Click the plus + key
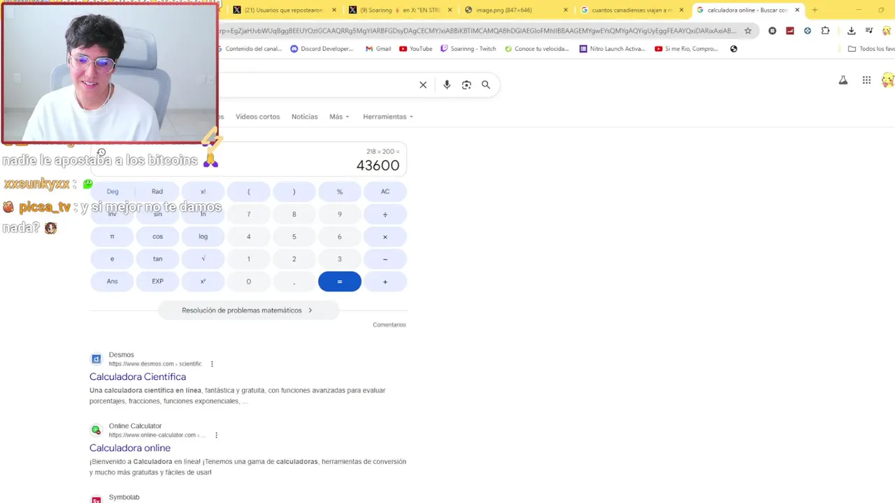 (385, 282)
